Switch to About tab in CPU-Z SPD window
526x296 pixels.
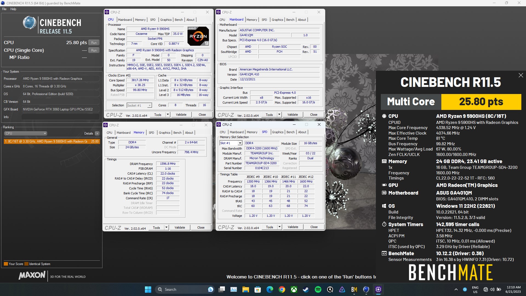302,132
